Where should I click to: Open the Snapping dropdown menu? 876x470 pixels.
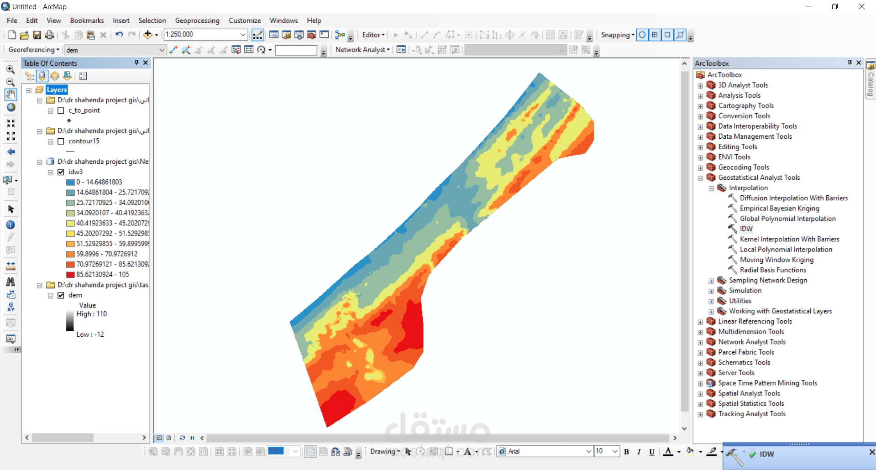point(618,35)
